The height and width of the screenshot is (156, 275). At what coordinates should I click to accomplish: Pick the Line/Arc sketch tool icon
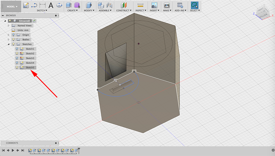(34, 6)
